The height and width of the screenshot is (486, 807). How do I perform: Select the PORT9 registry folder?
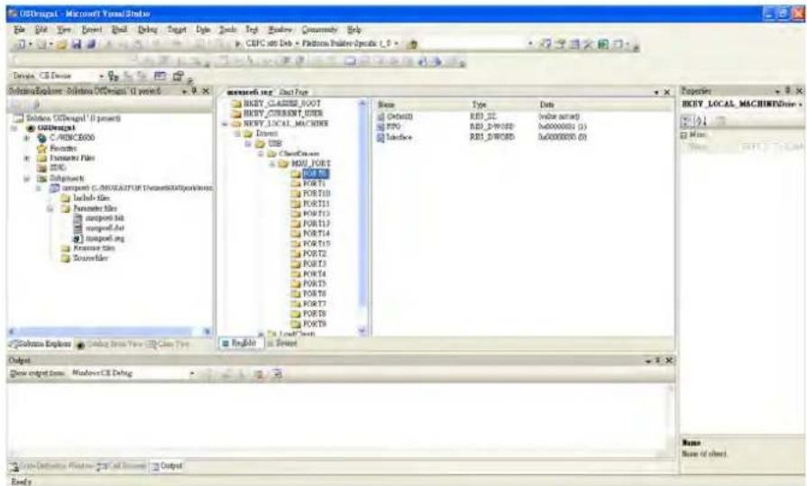[314, 324]
